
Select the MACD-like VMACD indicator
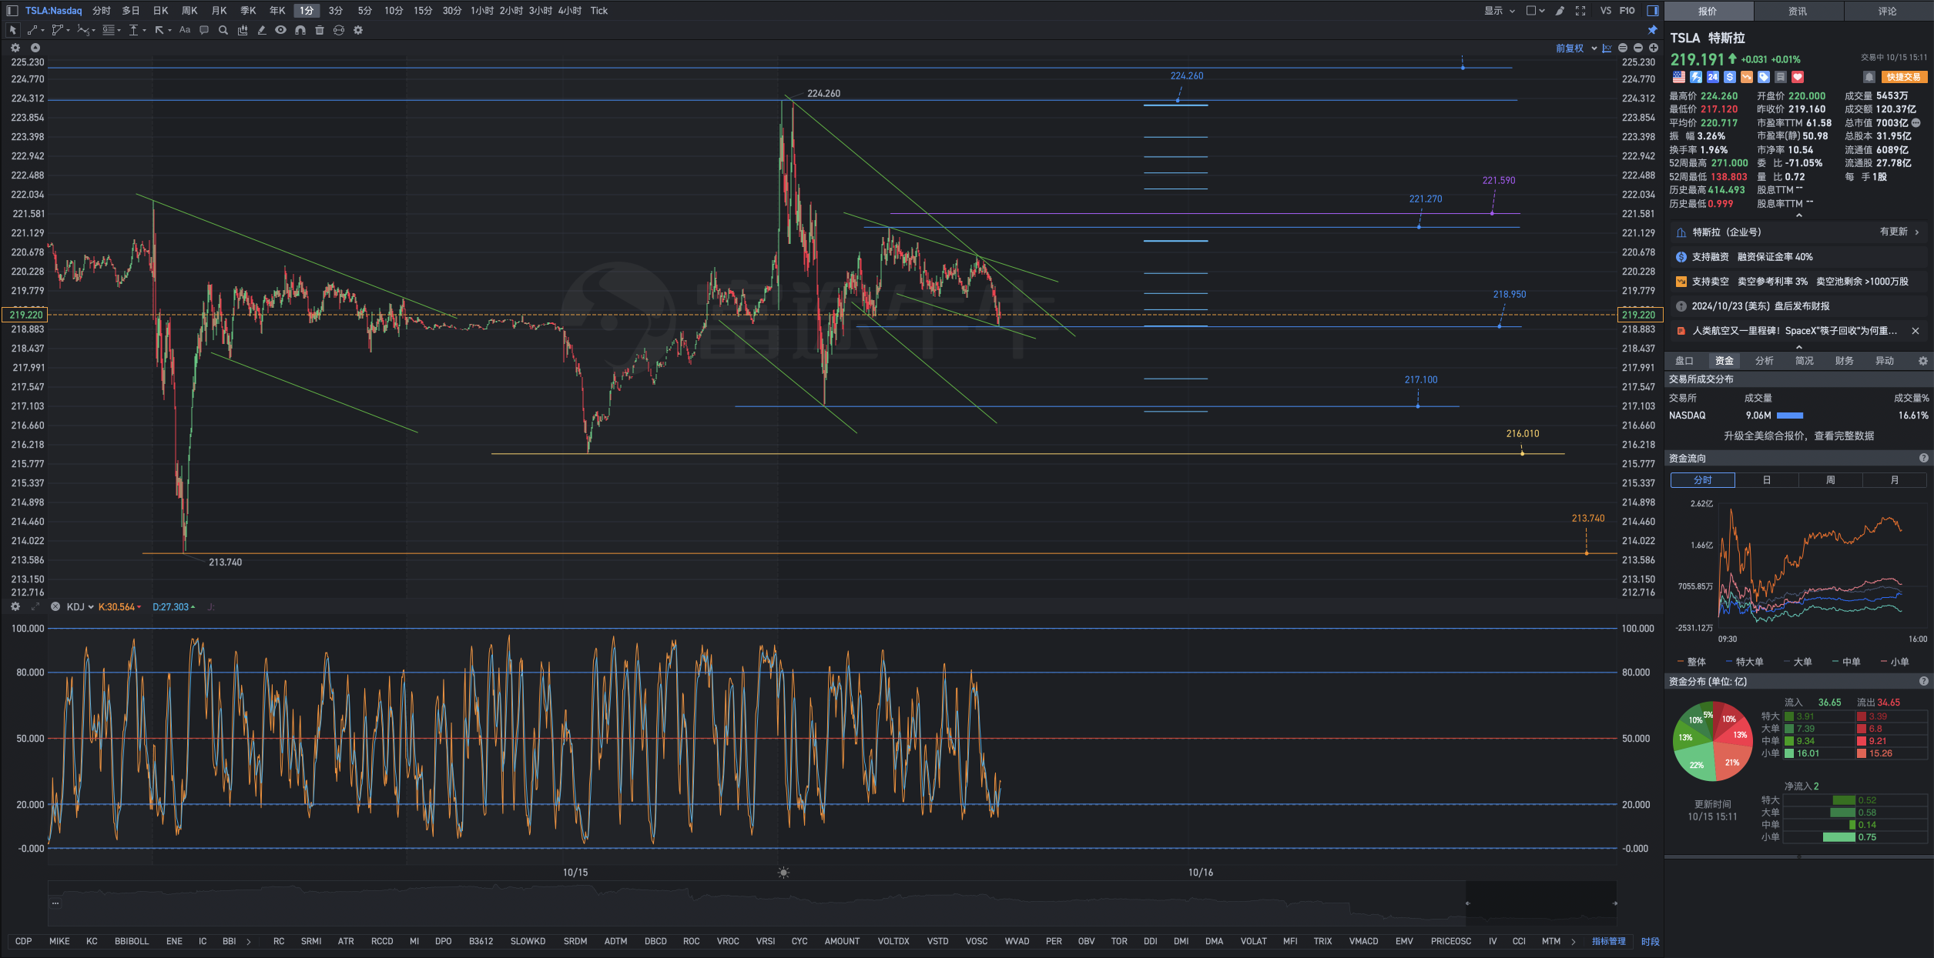click(x=1363, y=941)
